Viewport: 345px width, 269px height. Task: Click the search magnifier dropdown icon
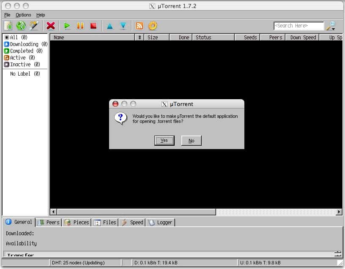tap(331, 26)
